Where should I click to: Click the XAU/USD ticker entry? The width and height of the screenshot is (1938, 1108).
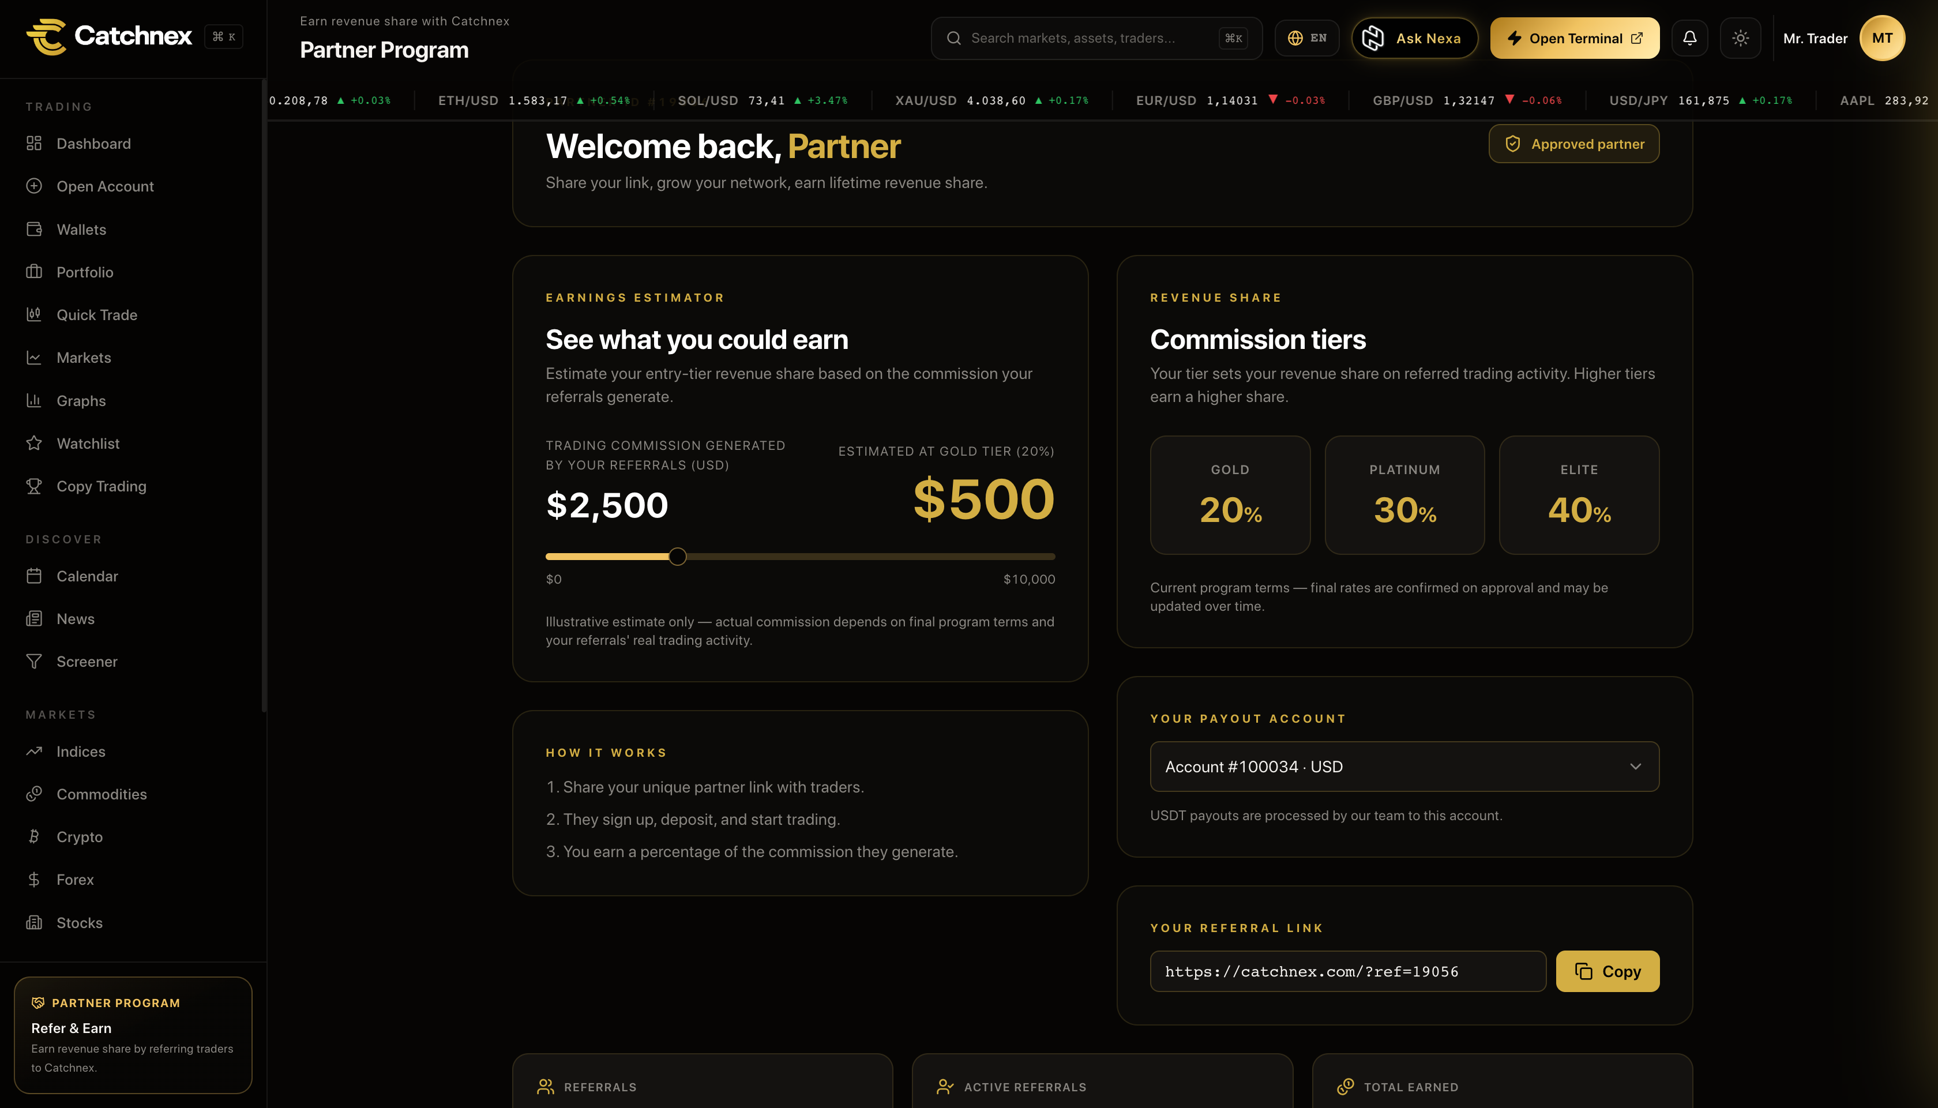tap(991, 100)
